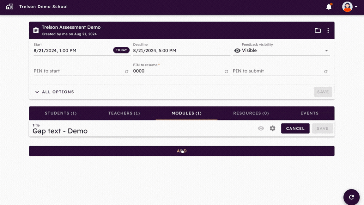Click the feedback visibility eye icon
Viewport: 364px width, 205px height.
(237, 50)
